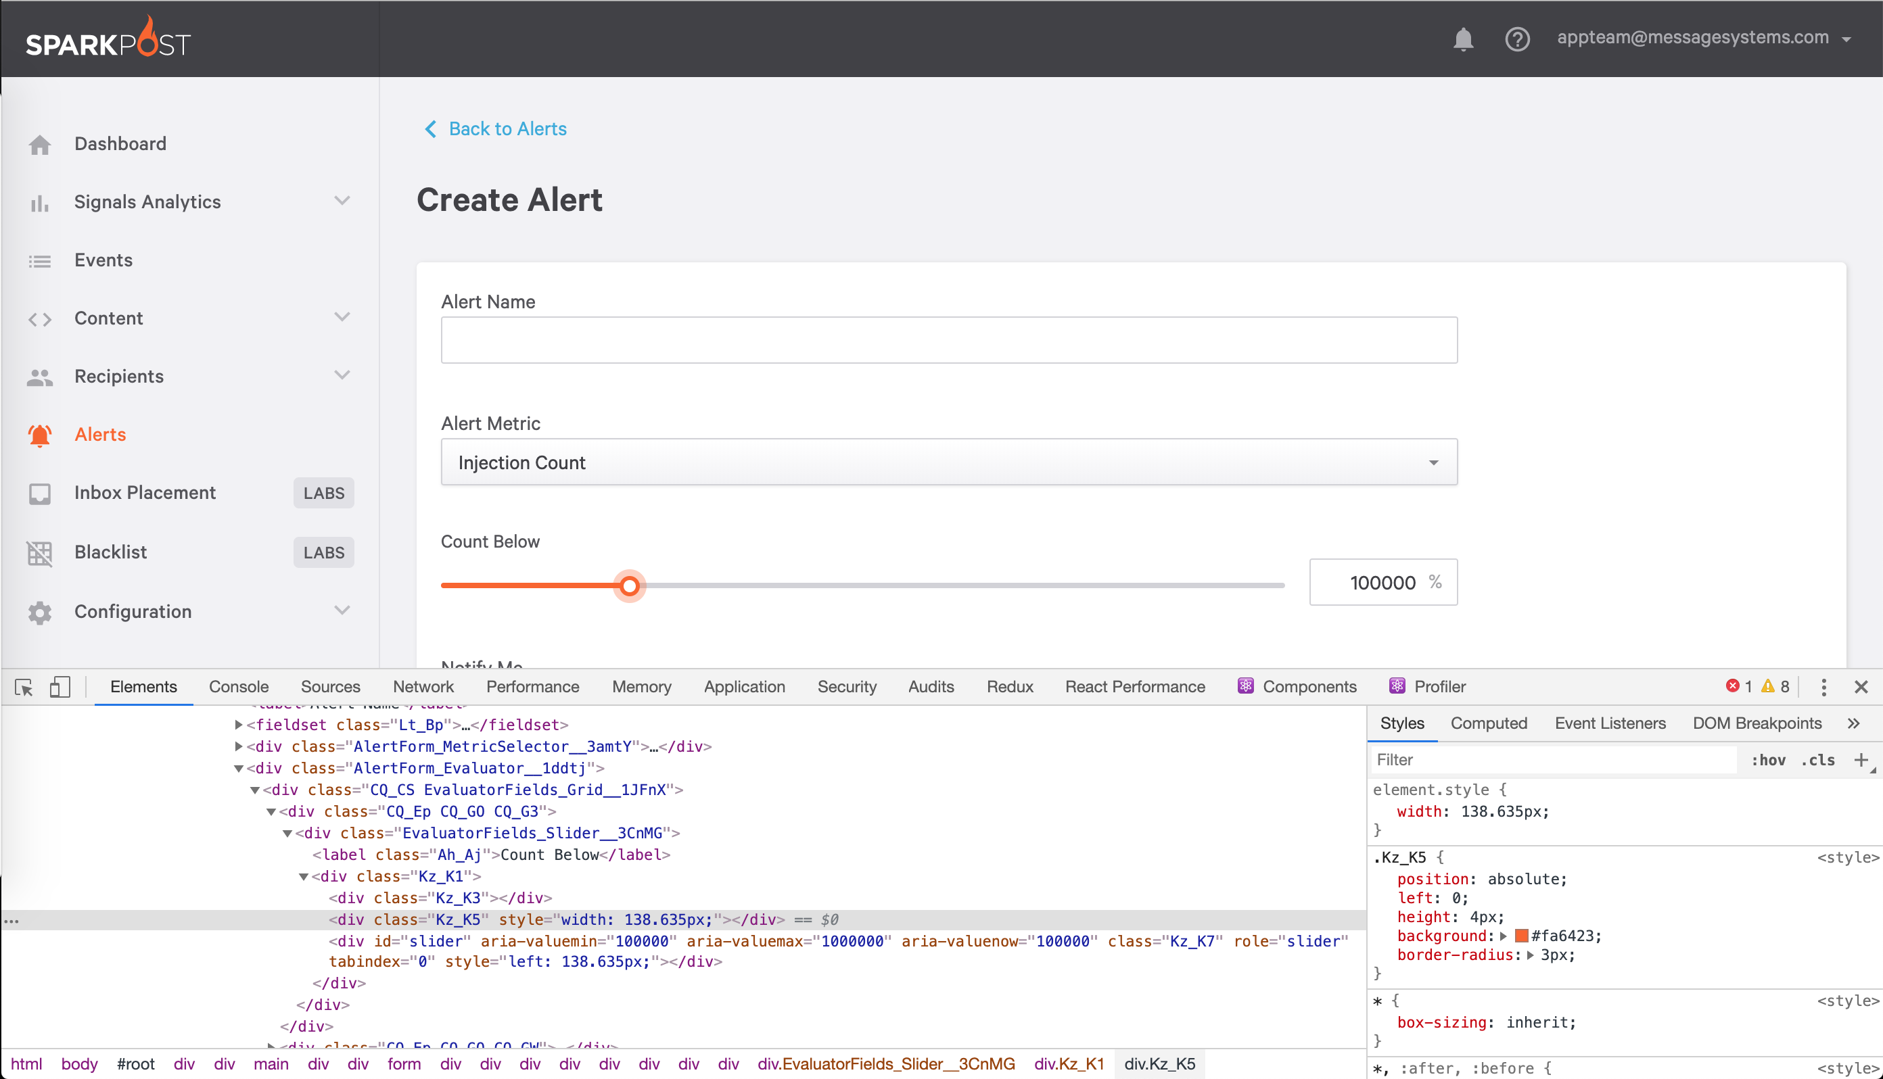
Task: Open Configuration via the gear icon
Action: (40, 612)
